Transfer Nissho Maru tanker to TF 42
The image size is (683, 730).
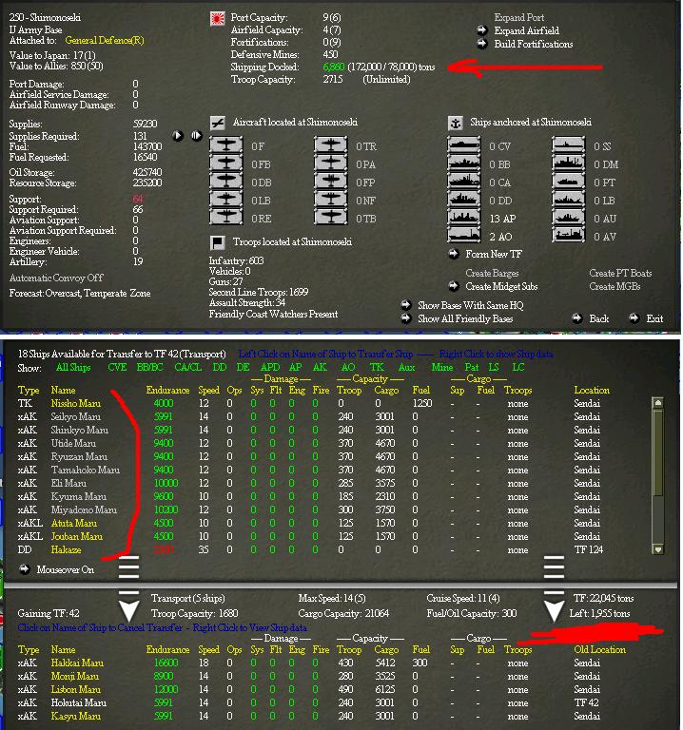[75, 403]
